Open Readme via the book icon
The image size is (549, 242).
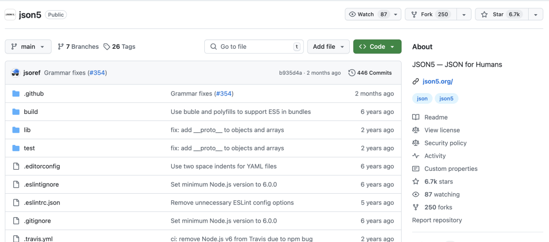pyautogui.click(x=416, y=117)
